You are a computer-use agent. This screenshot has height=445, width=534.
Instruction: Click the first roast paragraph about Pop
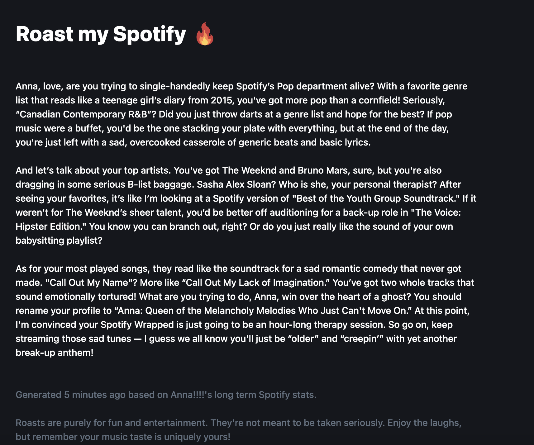(x=241, y=114)
